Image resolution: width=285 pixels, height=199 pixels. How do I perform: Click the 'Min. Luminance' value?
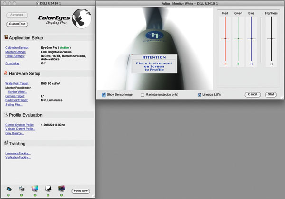click(x=52, y=100)
